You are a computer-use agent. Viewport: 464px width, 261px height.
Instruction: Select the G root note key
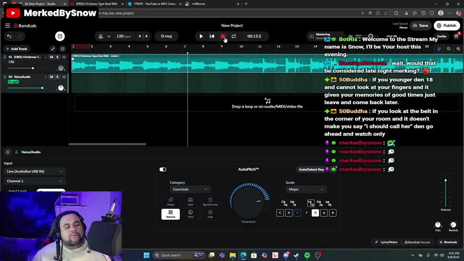(315, 213)
